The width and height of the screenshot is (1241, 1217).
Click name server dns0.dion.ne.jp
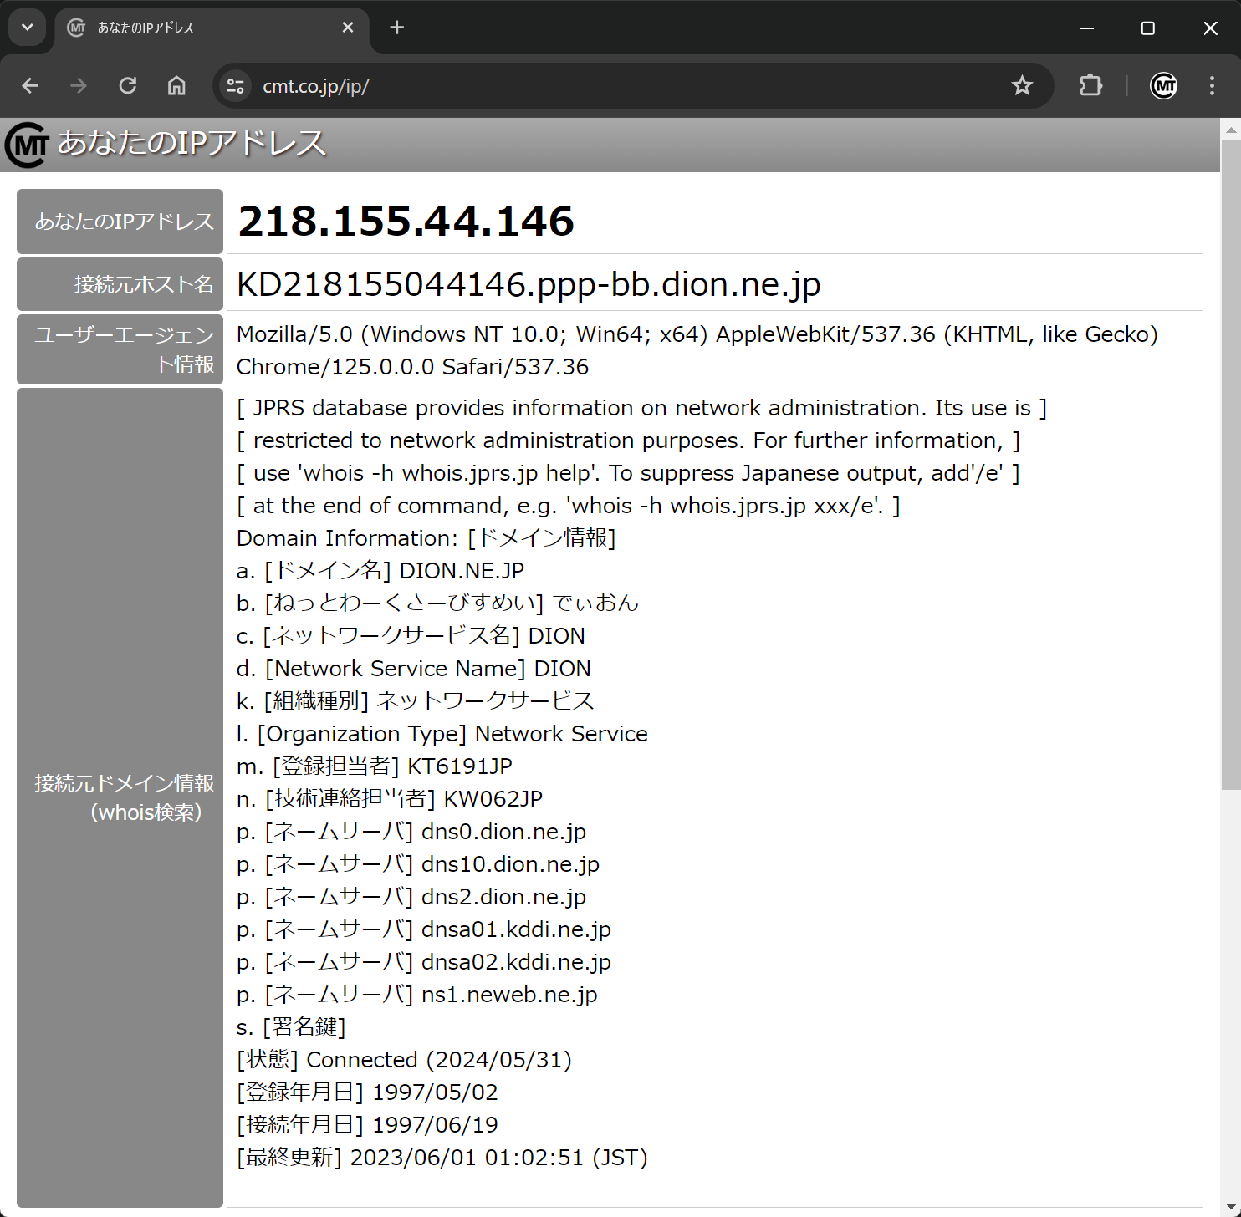(503, 832)
